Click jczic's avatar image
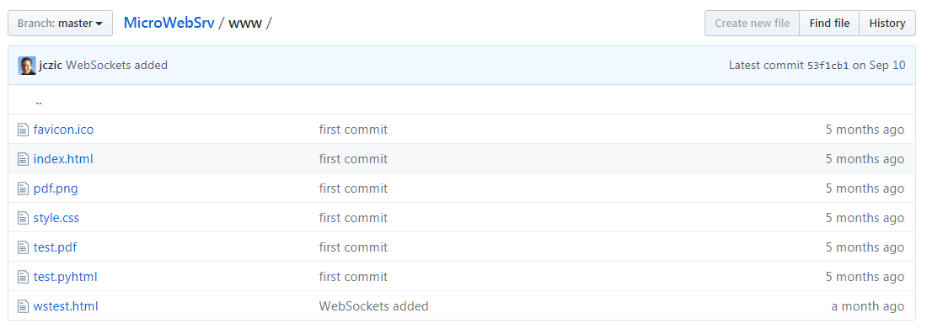The image size is (927, 329). pyautogui.click(x=27, y=66)
